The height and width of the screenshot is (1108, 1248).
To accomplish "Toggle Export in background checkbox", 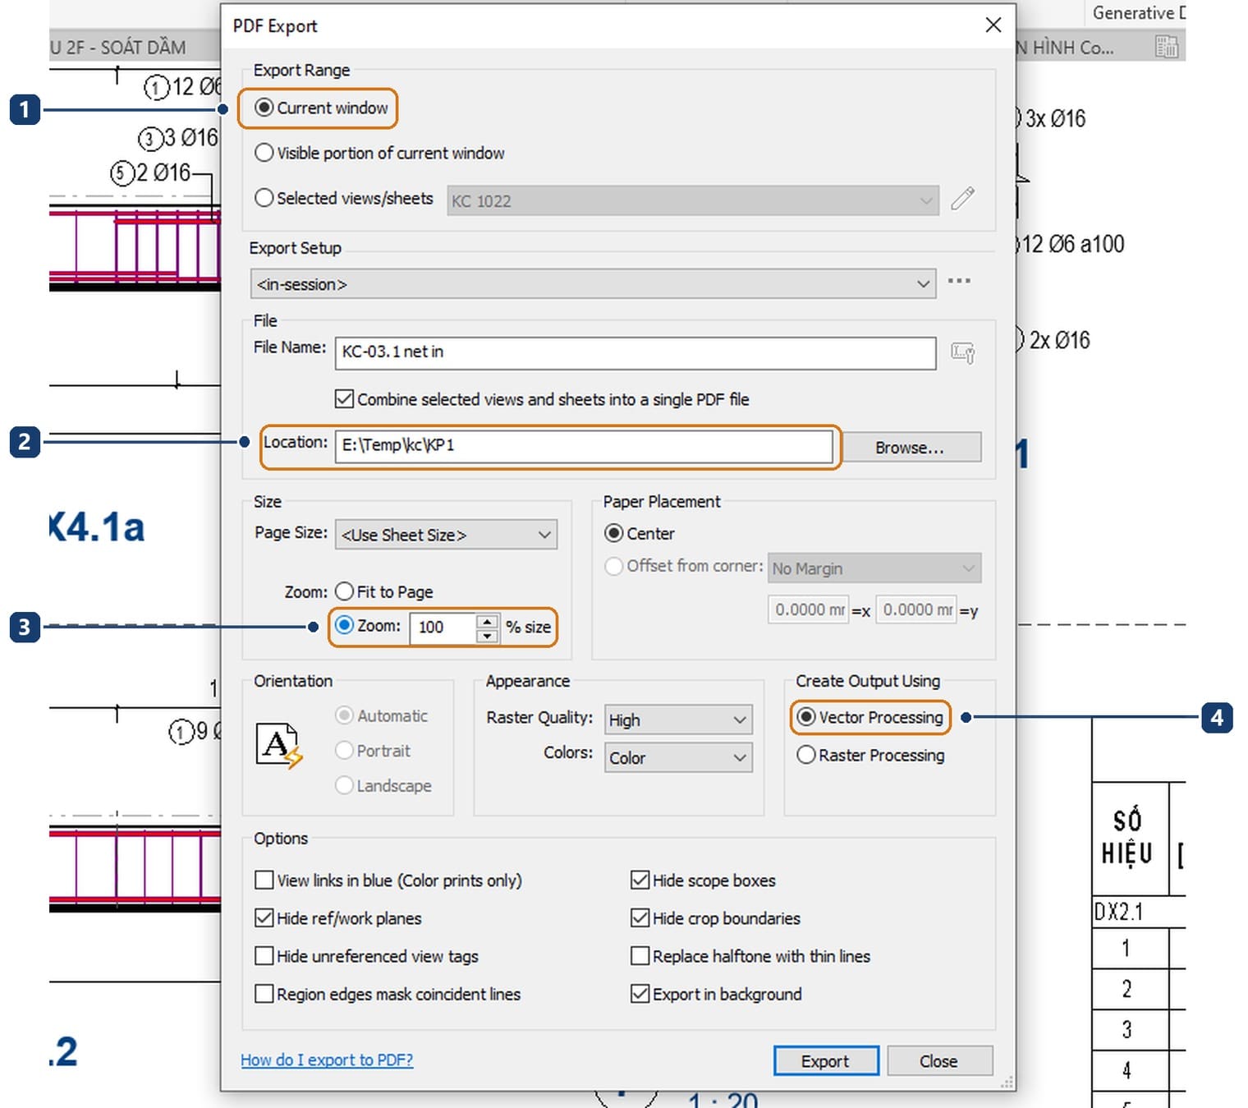I will pyautogui.click(x=716, y=994).
